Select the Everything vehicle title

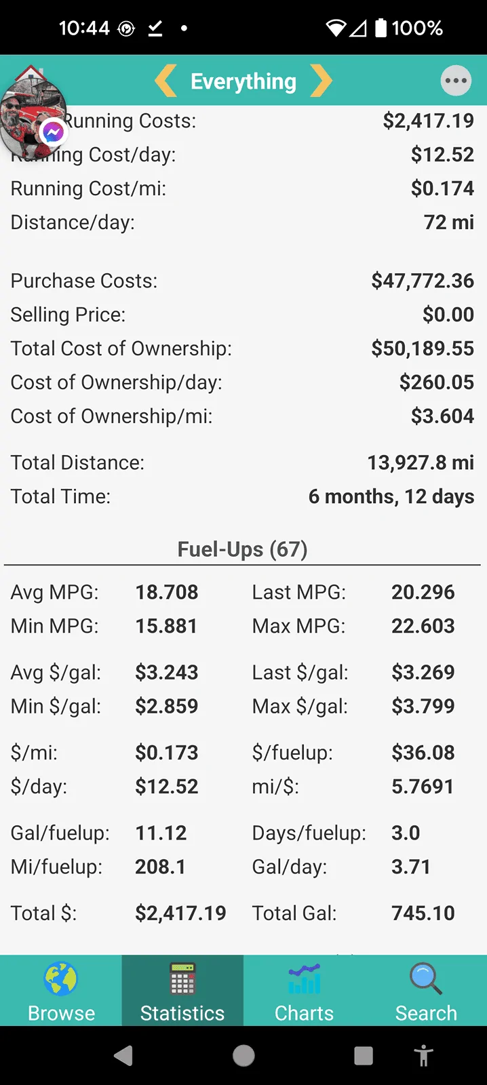(x=243, y=81)
